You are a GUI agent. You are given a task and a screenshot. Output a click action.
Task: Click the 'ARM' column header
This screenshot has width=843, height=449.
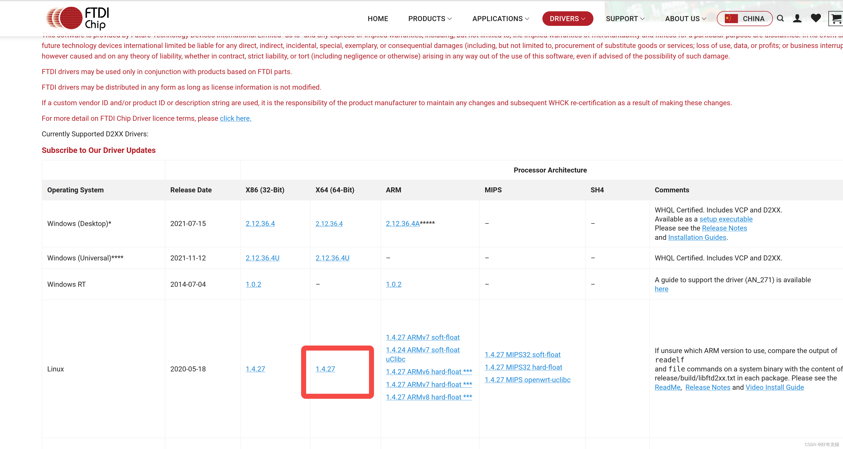click(x=393, y=190)
